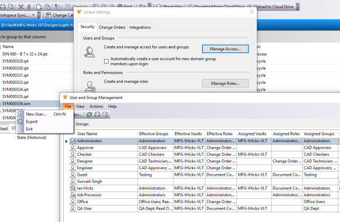Click the Manage Roles button
This screenshot has height=222, width=340.
tap(225, 83)
